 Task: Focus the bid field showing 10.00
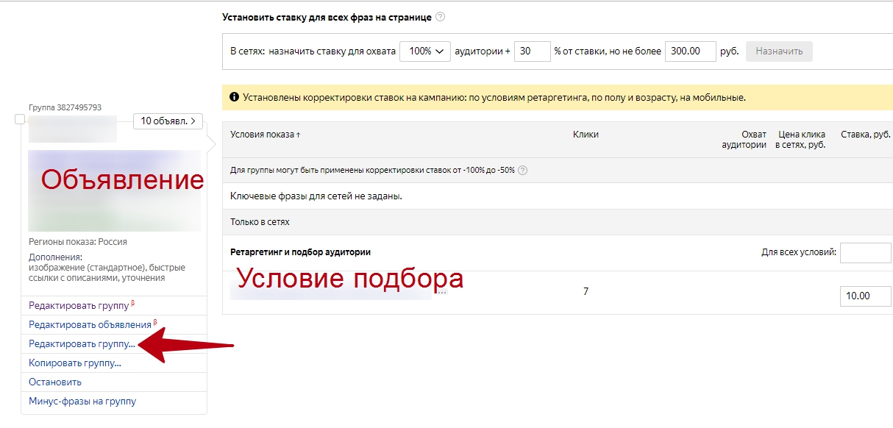tap(866, 296)
